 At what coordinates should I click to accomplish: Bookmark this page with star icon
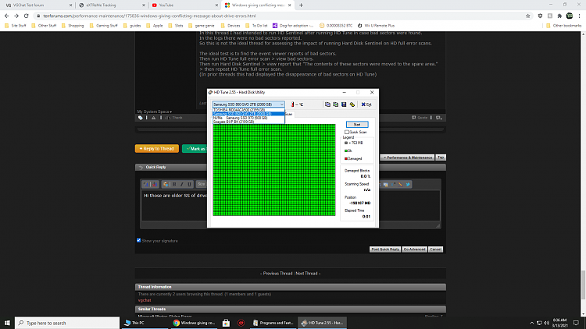527,16
